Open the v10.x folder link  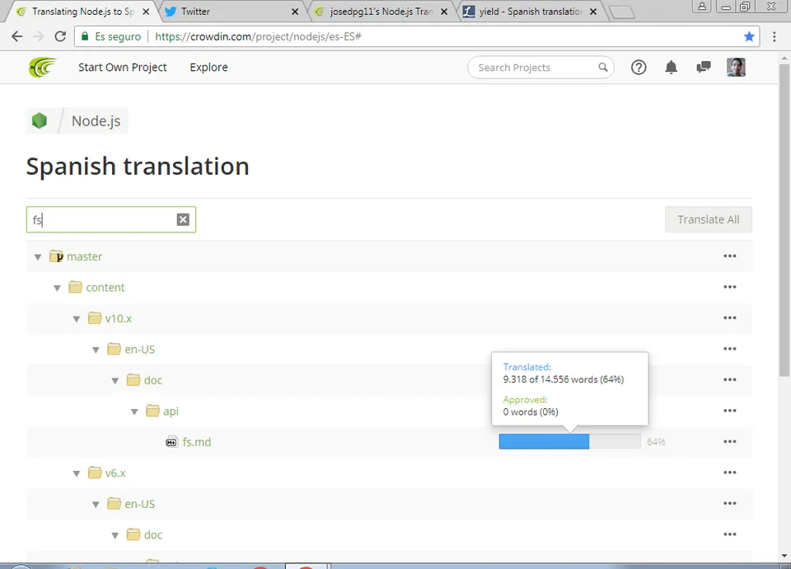(x=119, y=318)
